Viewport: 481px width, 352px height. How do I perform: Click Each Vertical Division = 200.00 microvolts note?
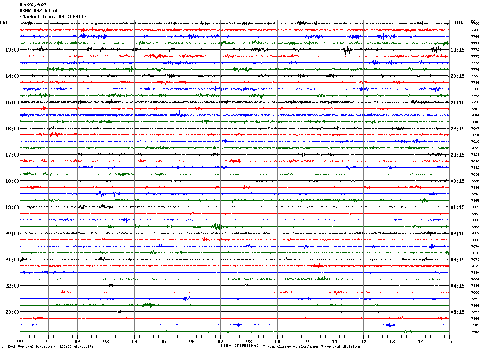50,347
